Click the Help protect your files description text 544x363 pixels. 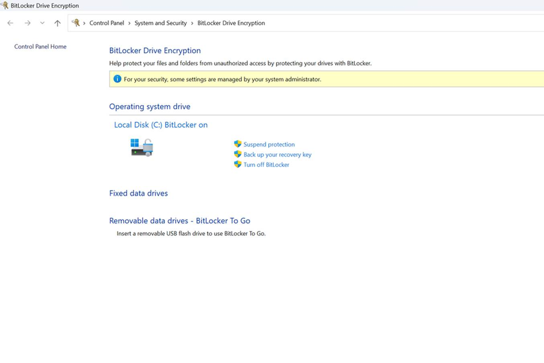click(x=241, y=63)
